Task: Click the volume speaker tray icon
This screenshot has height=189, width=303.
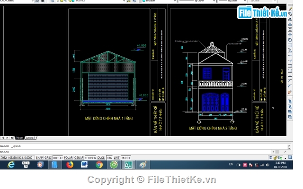Action: pos(267,165)
